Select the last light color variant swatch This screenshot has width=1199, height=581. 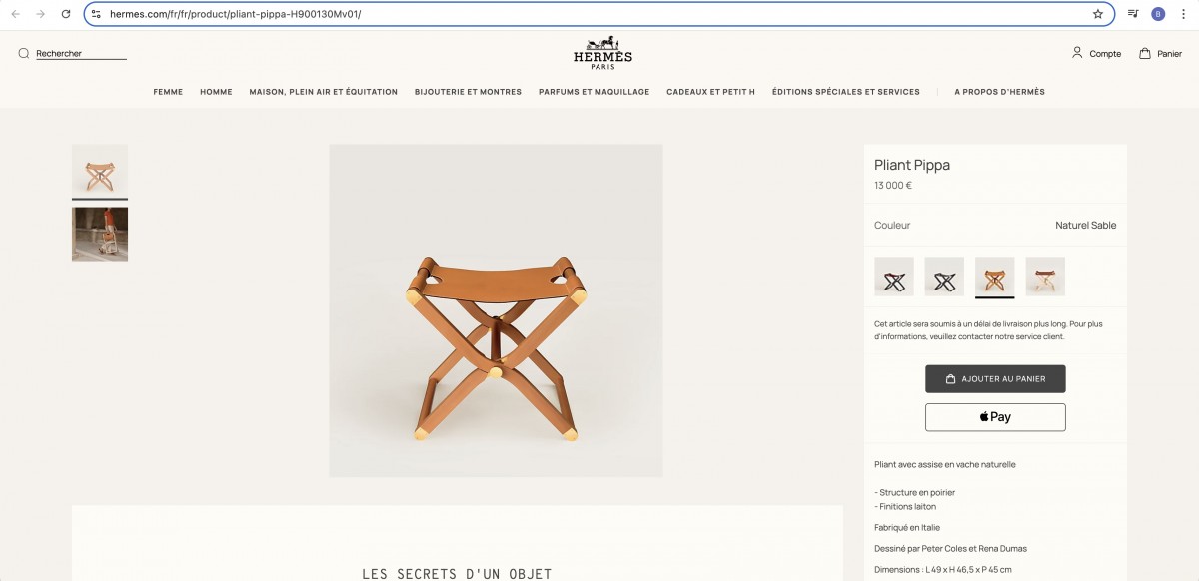(1045, 277)
